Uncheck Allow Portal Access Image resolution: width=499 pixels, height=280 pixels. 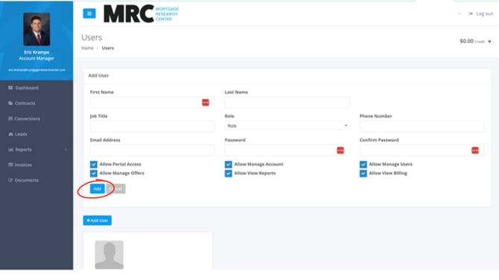coord(94,164)
